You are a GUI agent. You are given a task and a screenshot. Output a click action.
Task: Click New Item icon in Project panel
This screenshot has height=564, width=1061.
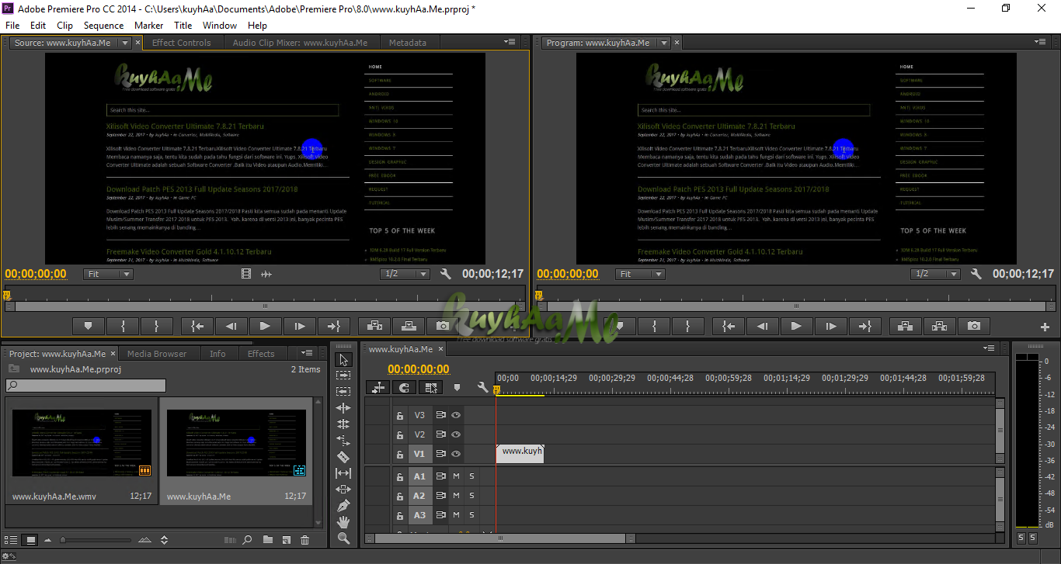pos(286,540)
